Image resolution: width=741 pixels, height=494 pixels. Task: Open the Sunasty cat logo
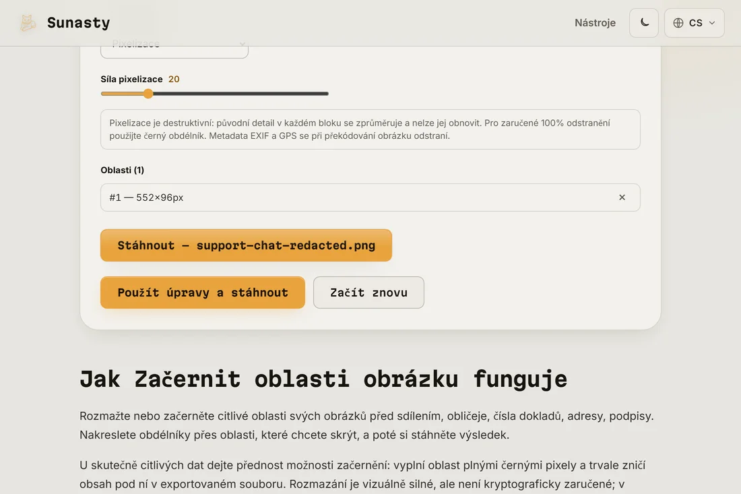click(x=28, y=23)
